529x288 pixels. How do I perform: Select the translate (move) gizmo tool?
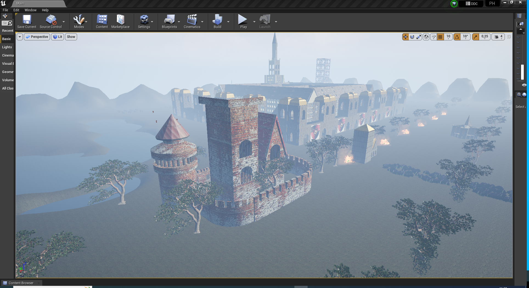[405, 37]
